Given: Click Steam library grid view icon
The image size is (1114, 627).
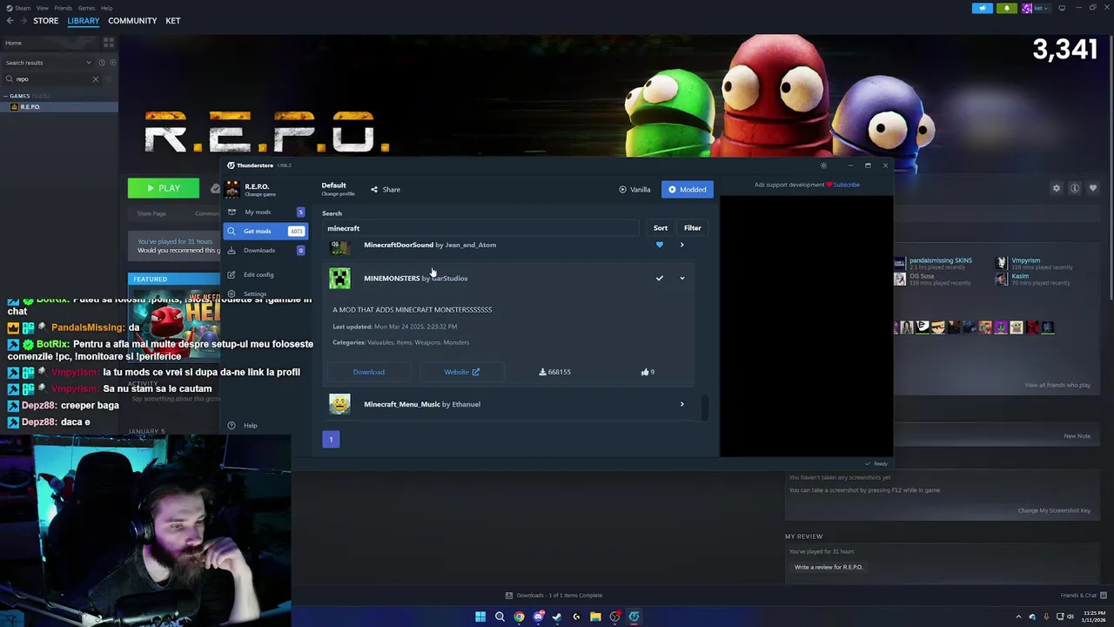Looking at the screenshot, I should [x=109, y=43].
